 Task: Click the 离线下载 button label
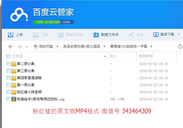(x=167, y=34)
